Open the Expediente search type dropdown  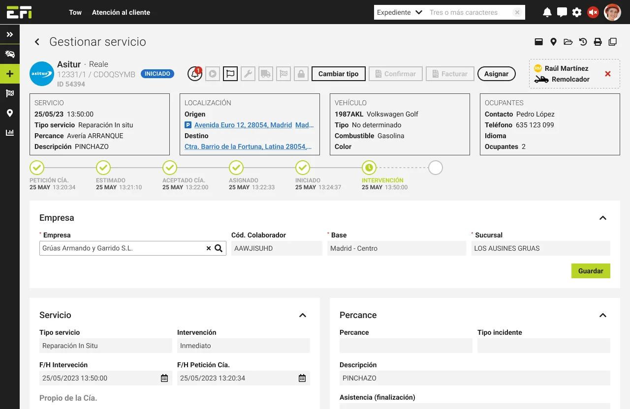400,12
